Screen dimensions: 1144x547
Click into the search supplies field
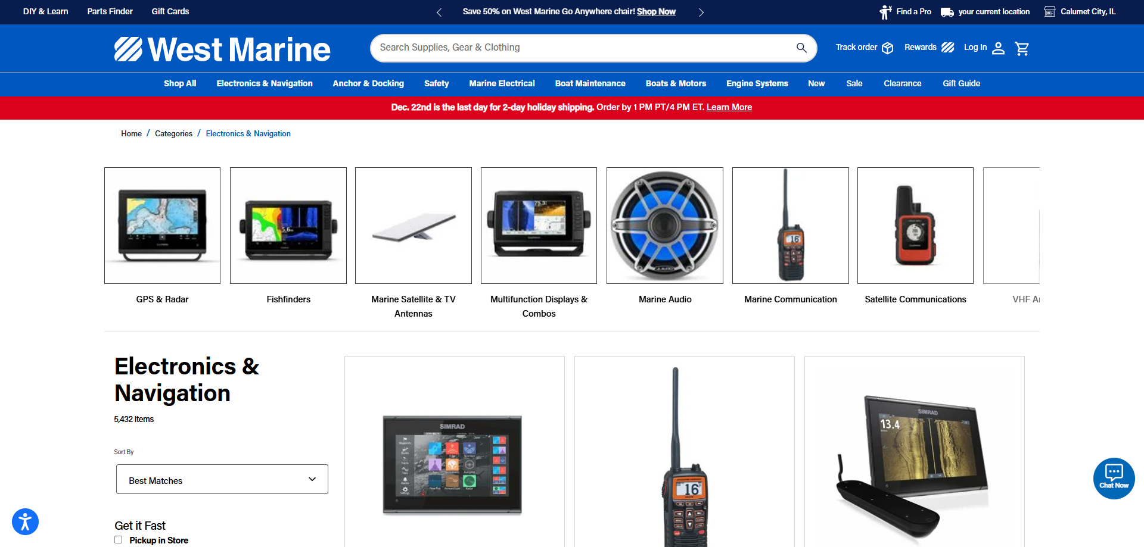(x=584, y=48)
